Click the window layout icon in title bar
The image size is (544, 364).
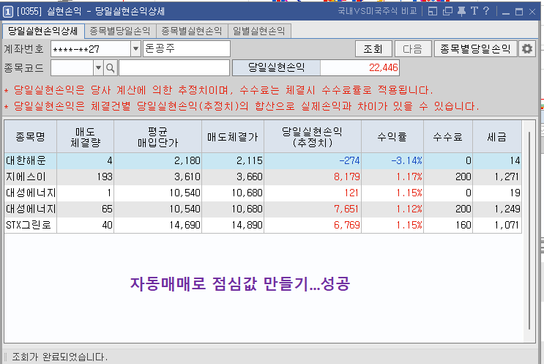[433, 12]
